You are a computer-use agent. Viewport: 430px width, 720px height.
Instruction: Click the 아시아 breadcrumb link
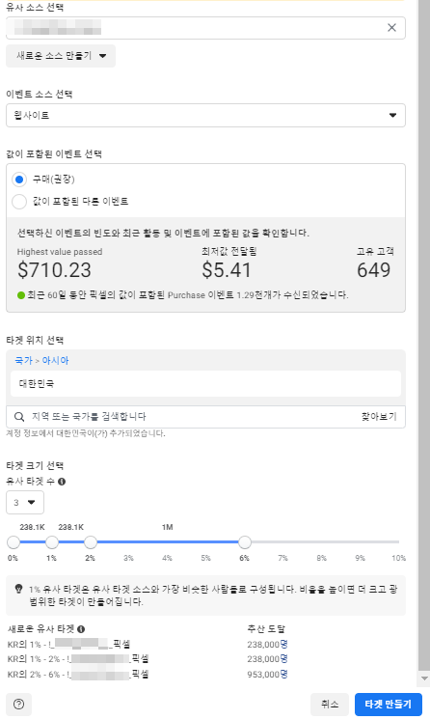pos(56,360)
